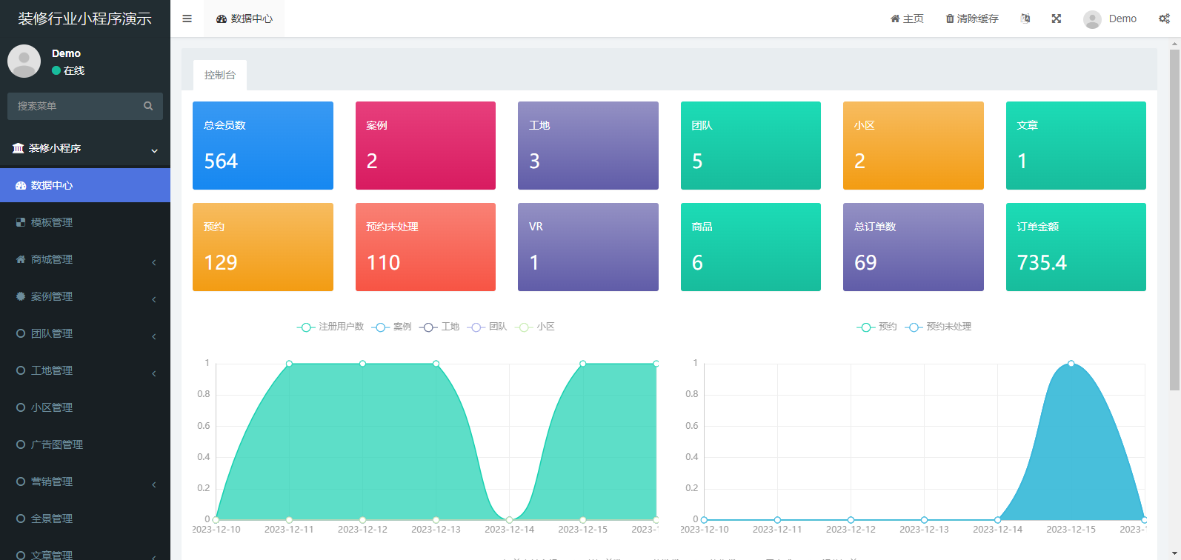Click the trash icon for 清除缓存
This screenshot has height=560, width=1181.
(x=950, y=19)
